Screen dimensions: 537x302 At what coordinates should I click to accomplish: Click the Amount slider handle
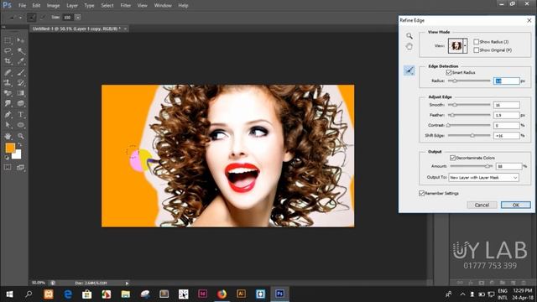click(x=487, y=166)
